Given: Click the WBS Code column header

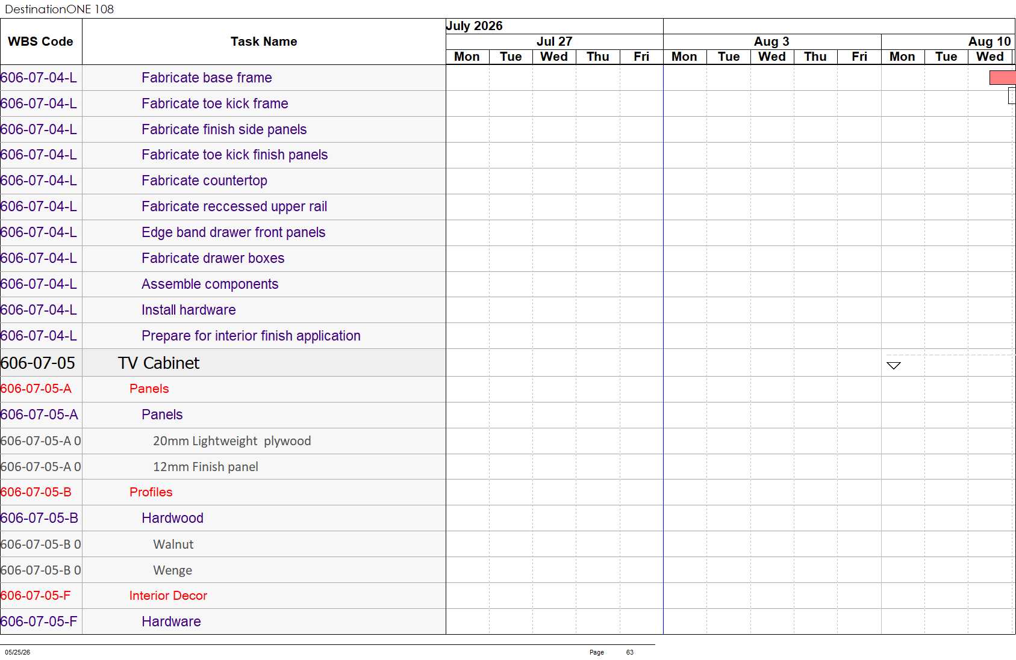Looking at the screenshot, I should click(41, 42).
